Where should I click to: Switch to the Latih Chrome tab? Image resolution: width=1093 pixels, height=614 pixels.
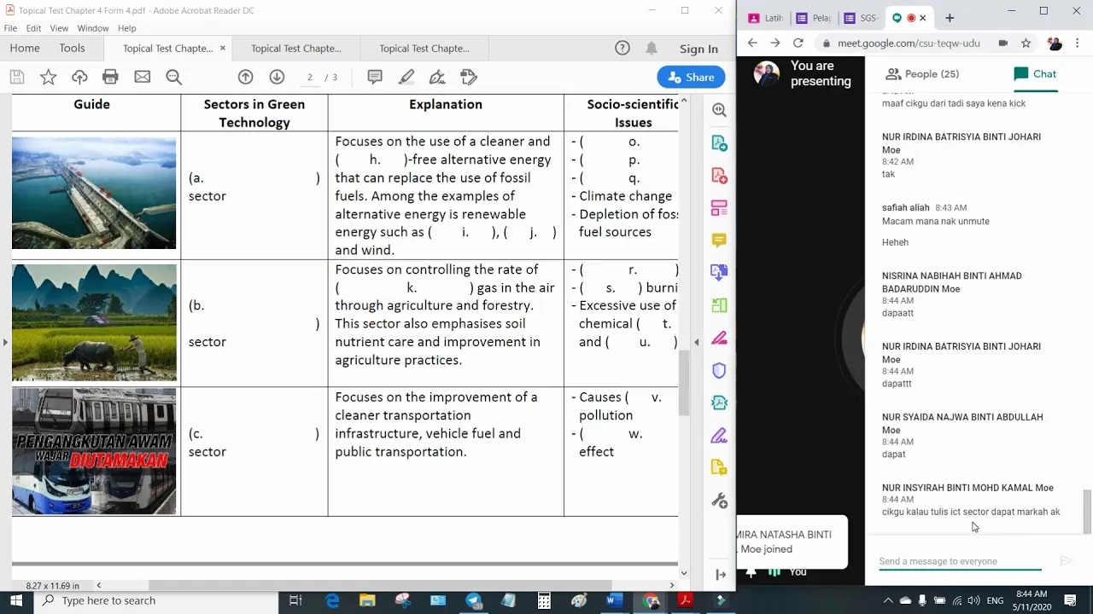(765, 18)
